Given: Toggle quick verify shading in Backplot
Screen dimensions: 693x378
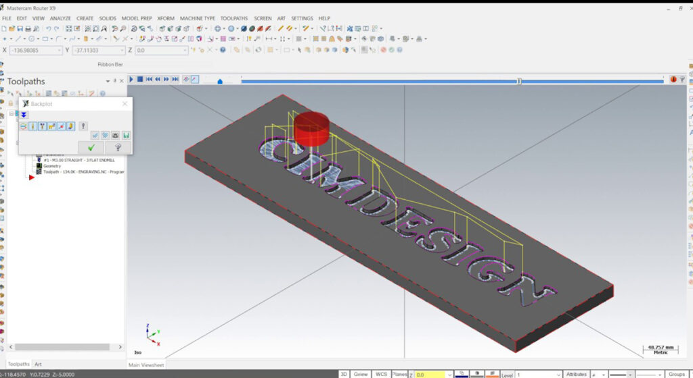Looking at the screenshot, I should coord(70,126).
